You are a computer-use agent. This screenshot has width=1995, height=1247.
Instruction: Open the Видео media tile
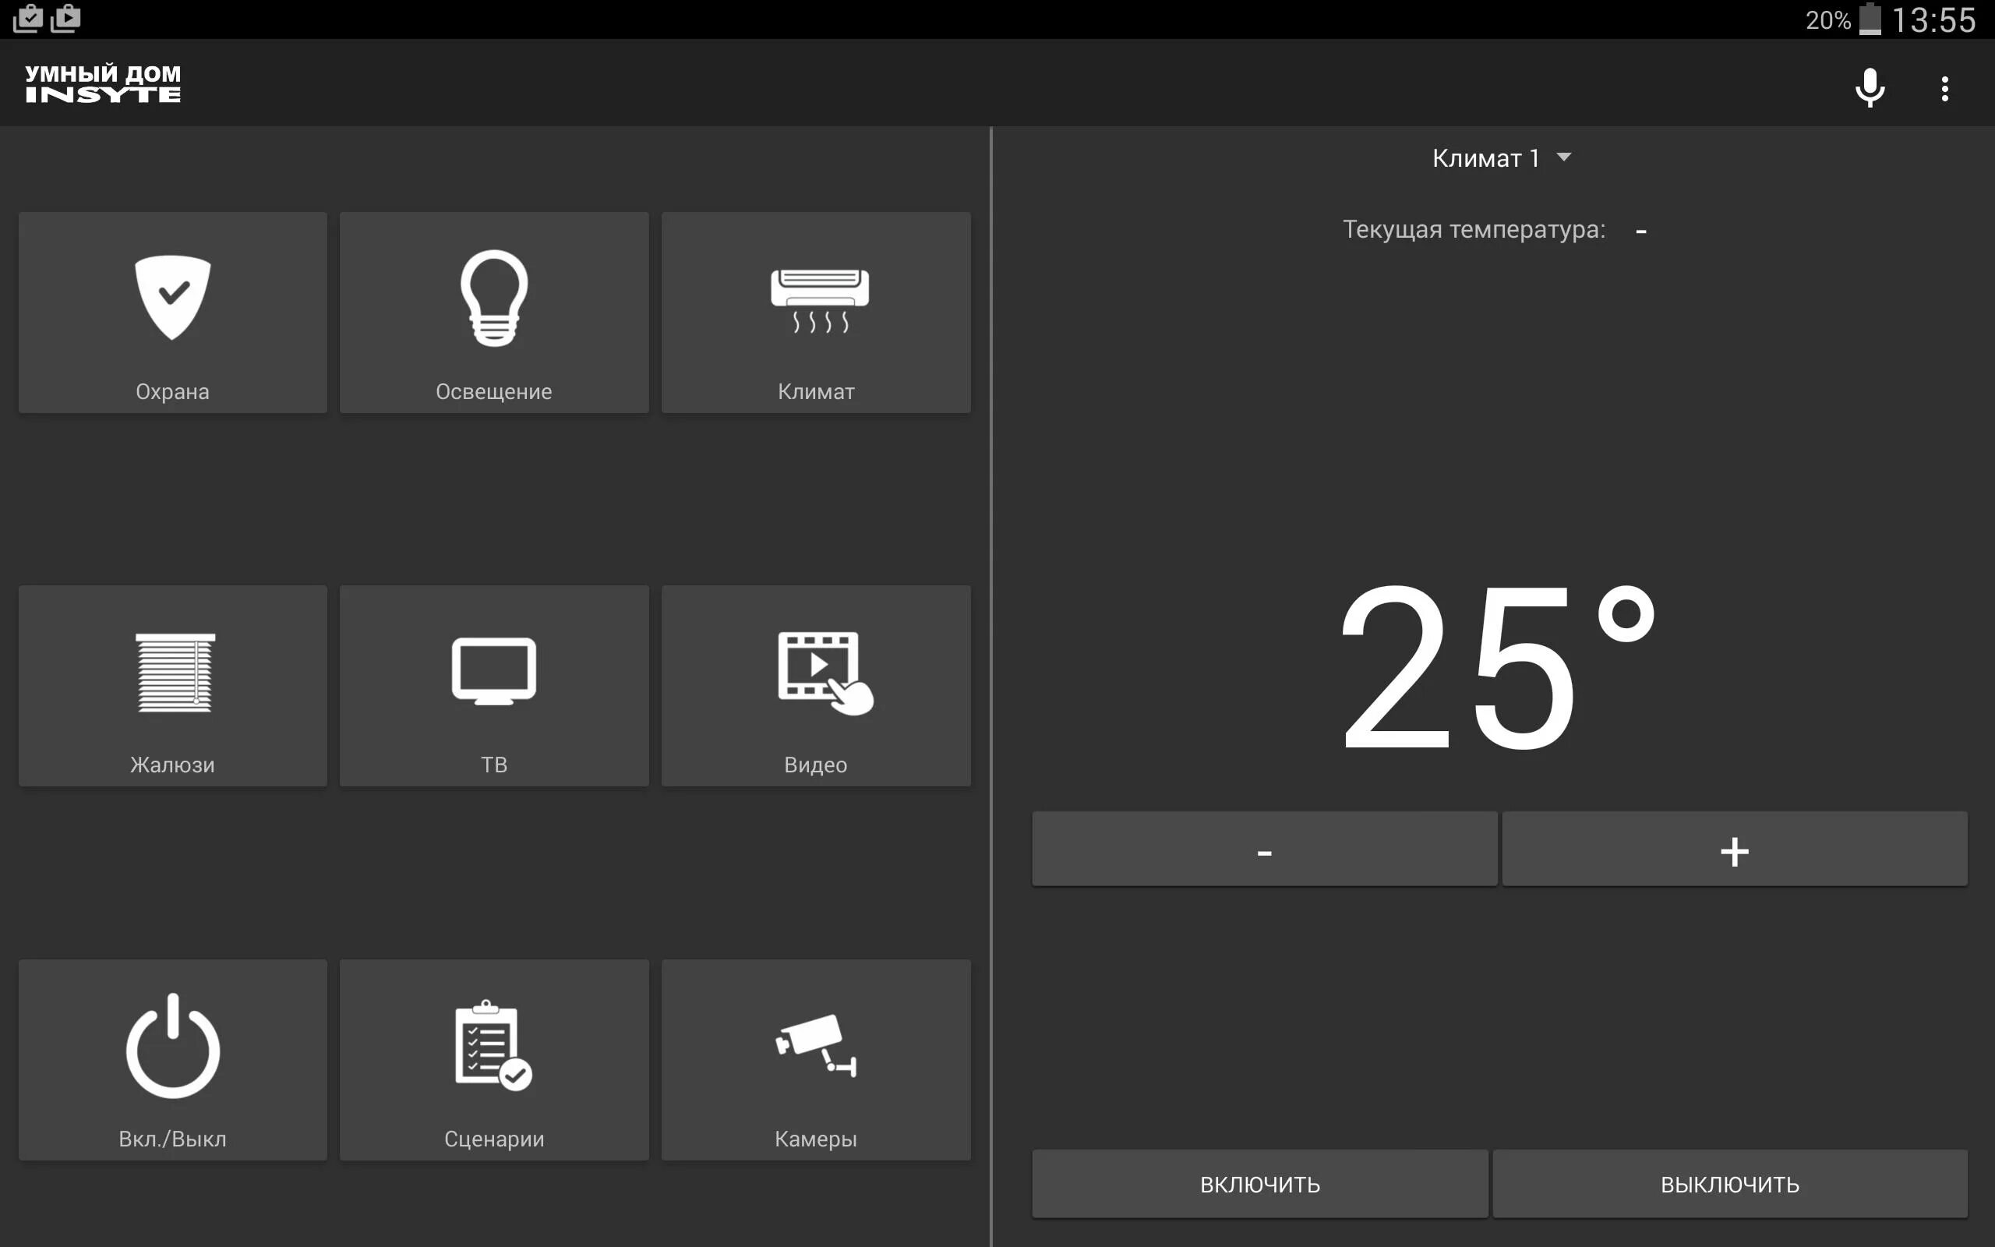tap(815, 686)
